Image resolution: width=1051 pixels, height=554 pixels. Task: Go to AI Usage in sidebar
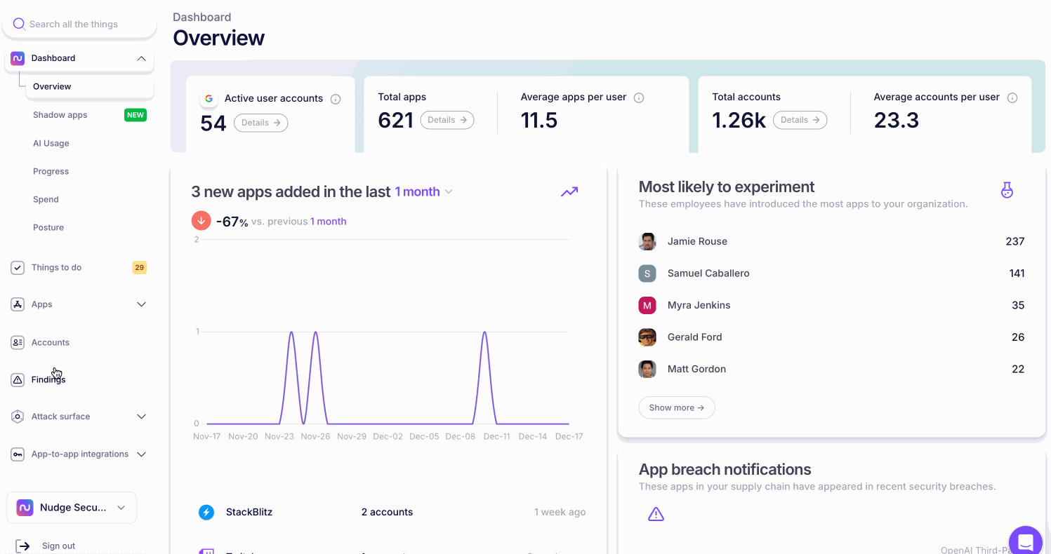[51, 143]
